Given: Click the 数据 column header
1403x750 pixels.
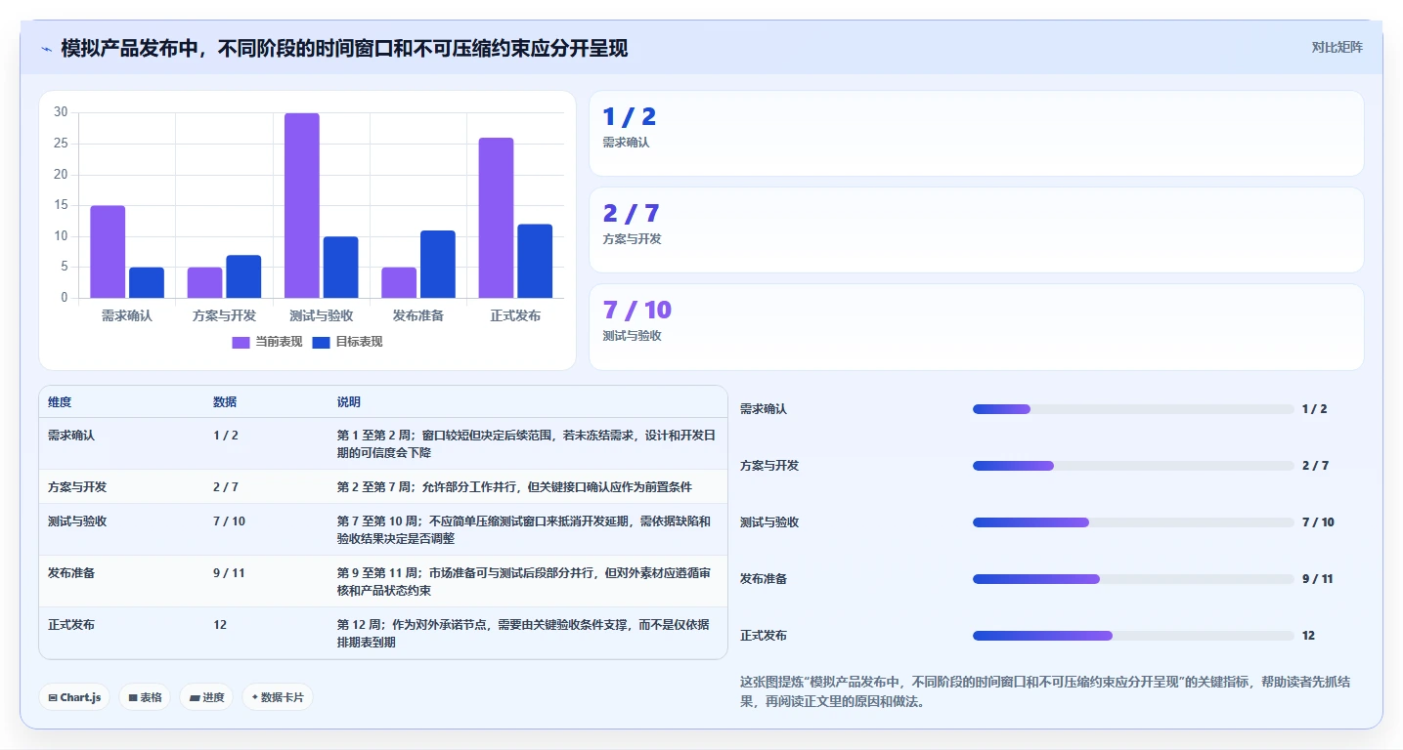Looking at the screenshot, I should pos(225,402).
